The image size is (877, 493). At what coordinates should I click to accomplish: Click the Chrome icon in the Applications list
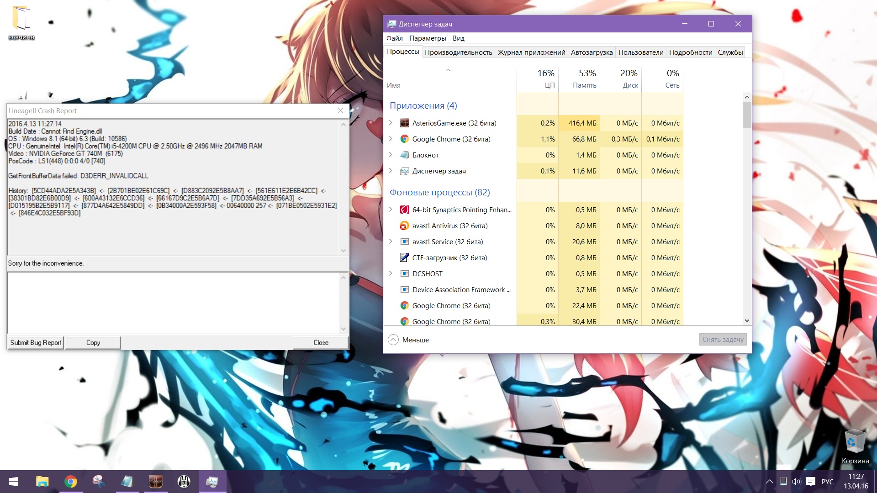[x=404, y=139]
